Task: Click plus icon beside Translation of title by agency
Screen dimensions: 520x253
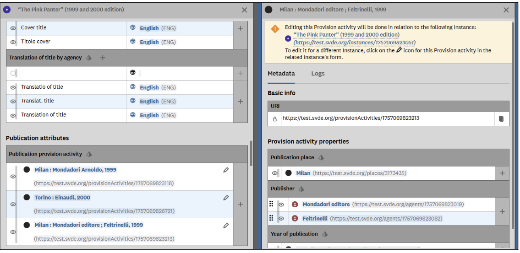Action: (103, 58)
